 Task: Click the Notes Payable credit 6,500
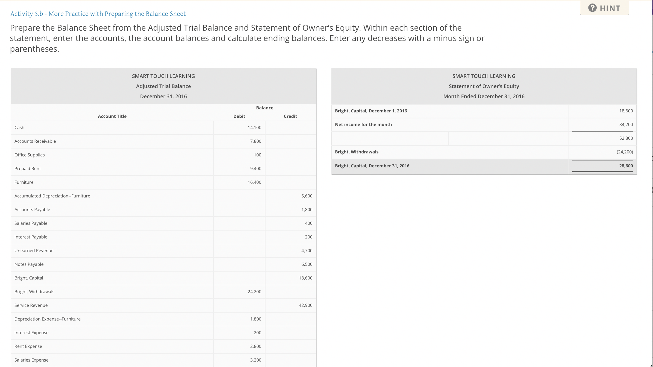coord(307,264)
